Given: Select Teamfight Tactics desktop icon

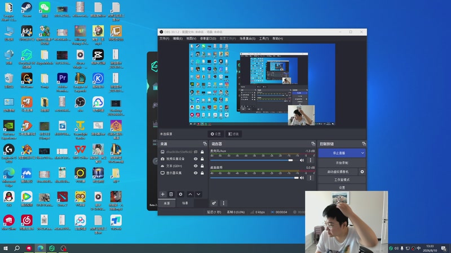Looking at the screenshot, I should click(x=80, y=130).
